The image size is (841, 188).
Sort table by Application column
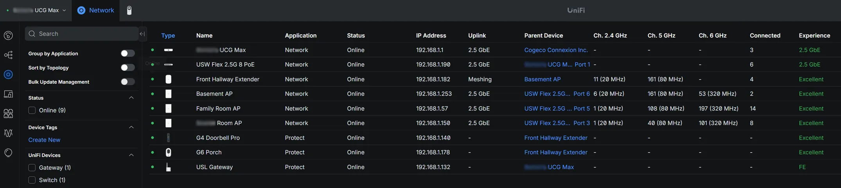(x=300, y=36)
